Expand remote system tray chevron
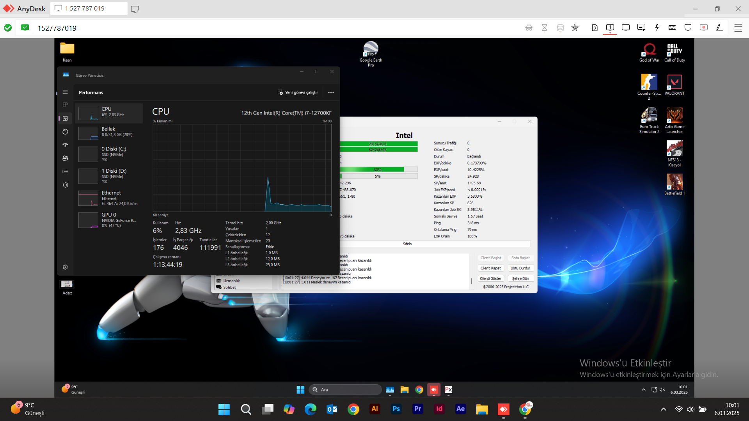This screenshot has height=421, width=749. [x=644, y=389]
